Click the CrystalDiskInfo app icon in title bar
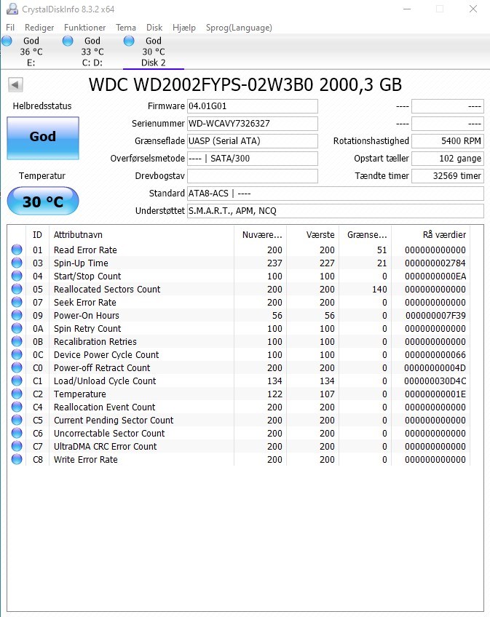Image resolution: width=490 pixels, height=617 pixels. click(x=9, y=9)
